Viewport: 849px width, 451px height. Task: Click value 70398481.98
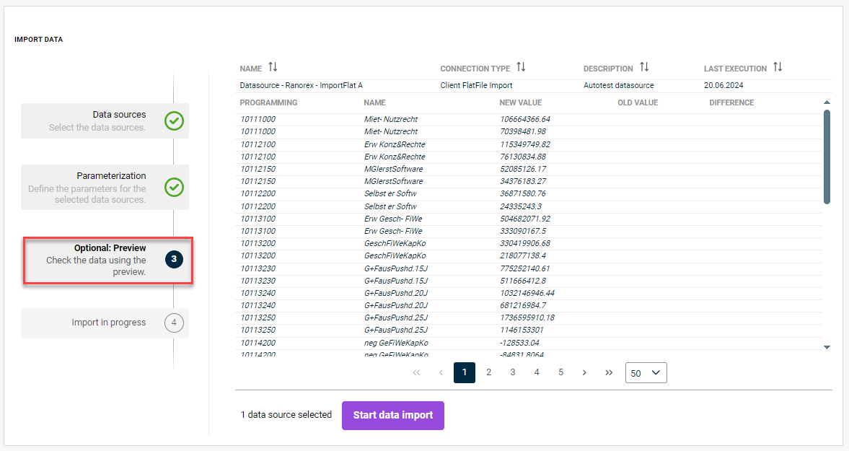tap(523, 131)
